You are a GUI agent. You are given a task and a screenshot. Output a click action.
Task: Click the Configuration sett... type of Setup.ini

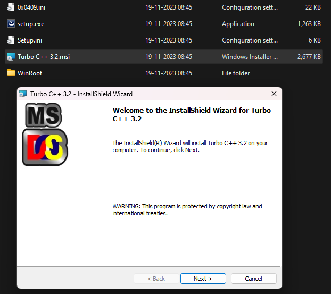point(250,40)
